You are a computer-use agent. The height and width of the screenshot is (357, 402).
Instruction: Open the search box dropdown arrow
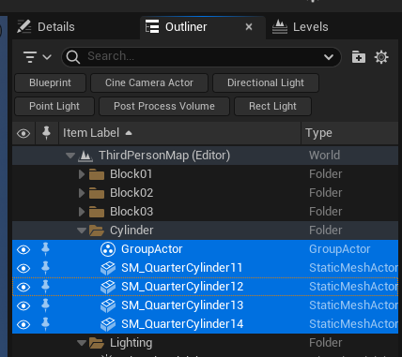[329, 57]
